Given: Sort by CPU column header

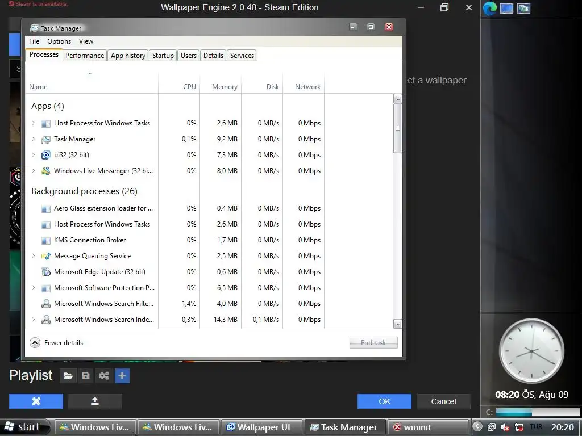Looking at the screenshot, I should click(179, 83).
